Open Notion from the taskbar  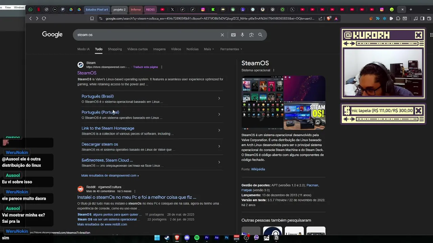pyautogui.click(x=276, y=238)
